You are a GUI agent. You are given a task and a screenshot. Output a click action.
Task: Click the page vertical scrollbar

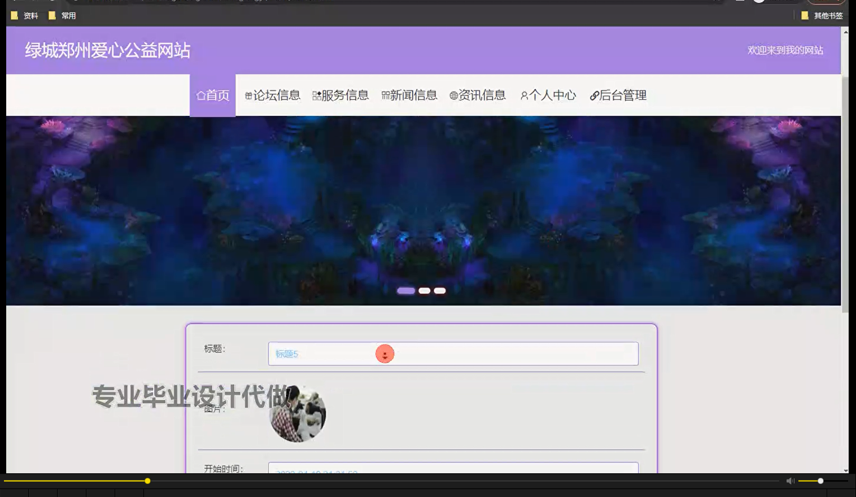pos(845,195)
